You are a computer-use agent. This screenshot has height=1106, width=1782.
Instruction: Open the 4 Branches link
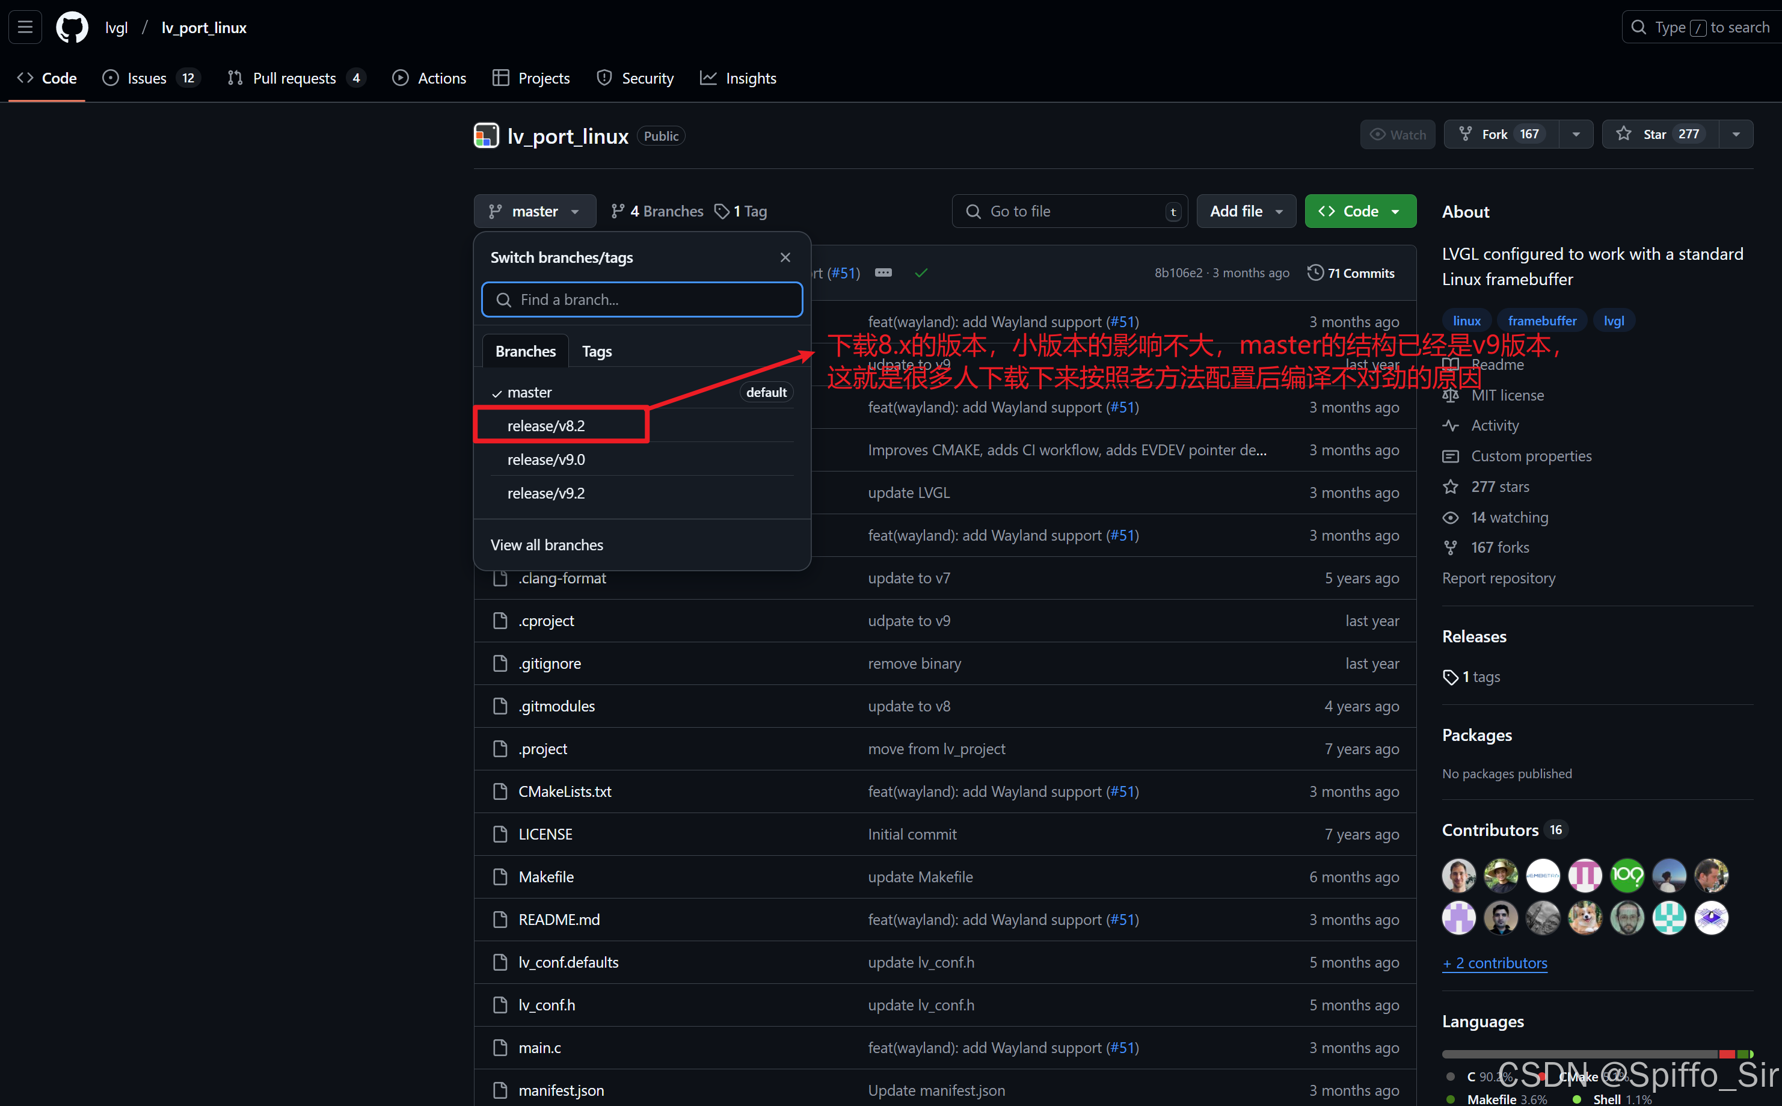(x=657, y=212)
